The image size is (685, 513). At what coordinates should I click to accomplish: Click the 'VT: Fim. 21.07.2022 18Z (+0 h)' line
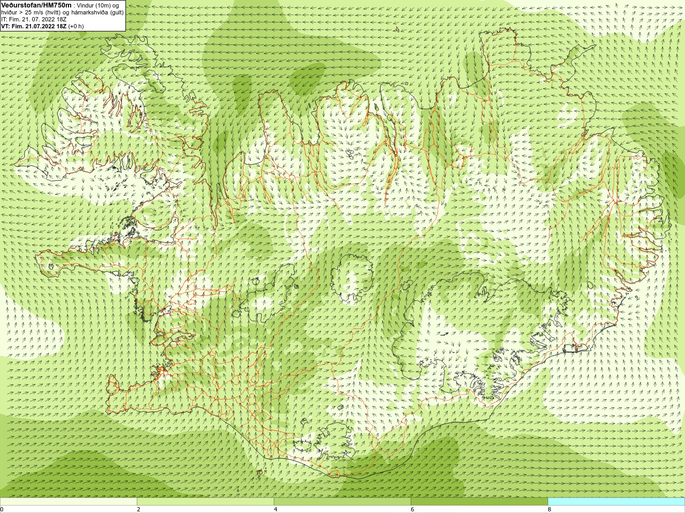pos(42,26)
